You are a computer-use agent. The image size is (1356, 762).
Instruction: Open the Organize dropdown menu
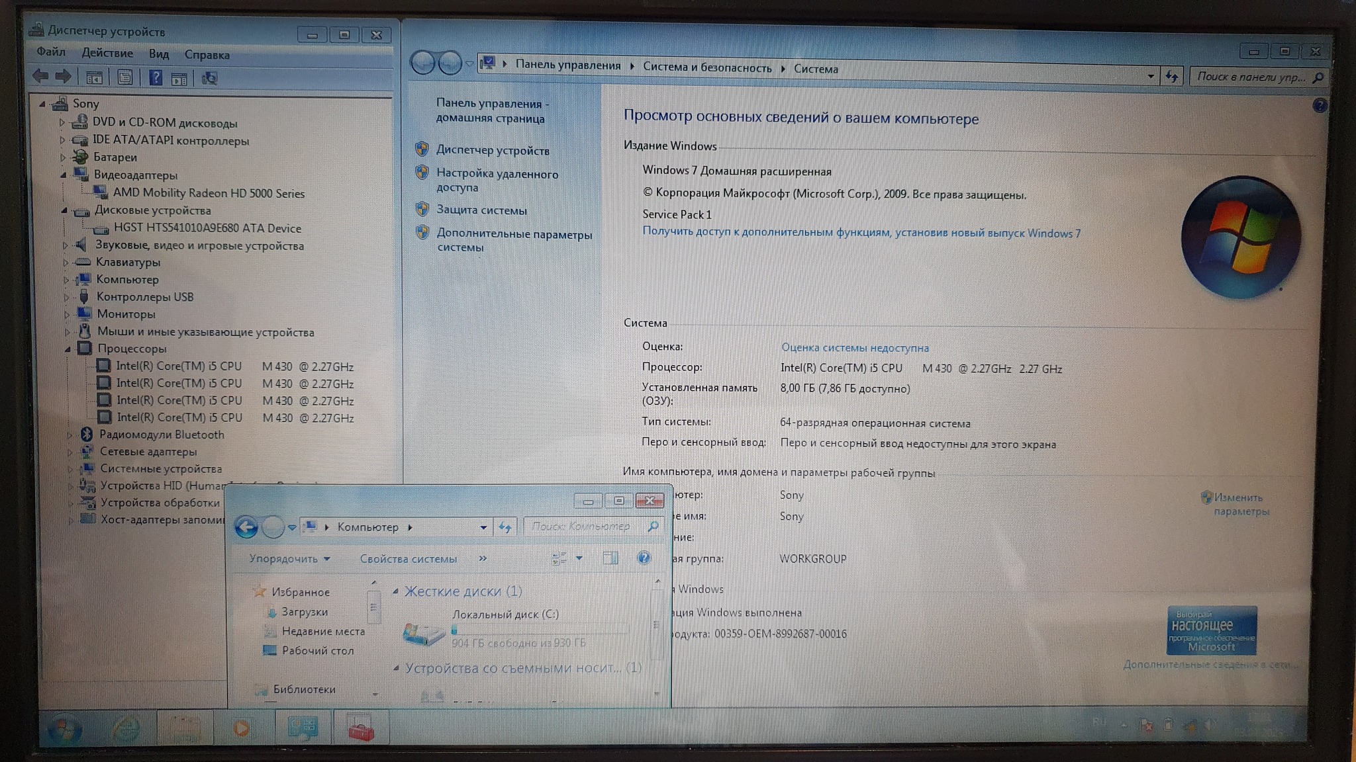pyautogui.click(x=289, y=559)
